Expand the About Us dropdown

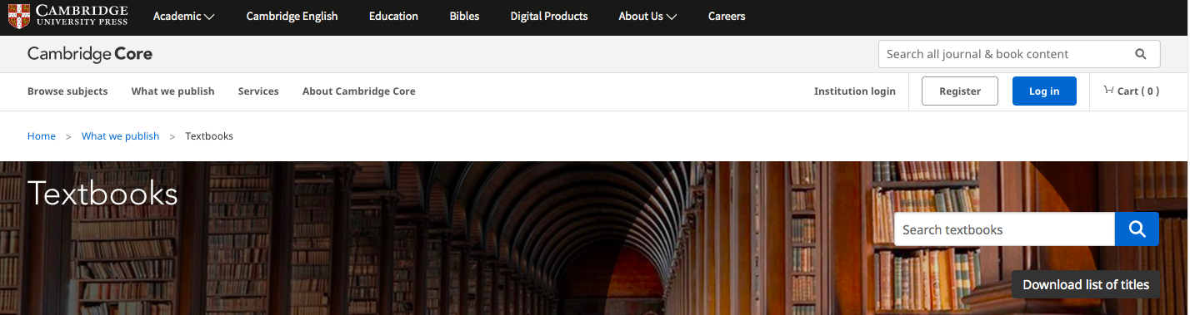pos(647,16)
